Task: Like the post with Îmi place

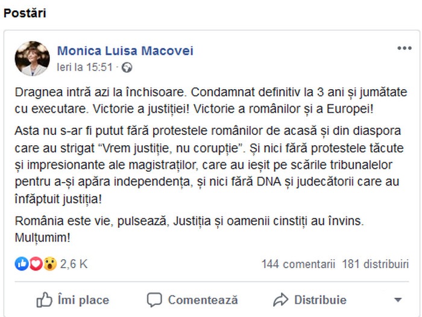Action: coord(73,300)
